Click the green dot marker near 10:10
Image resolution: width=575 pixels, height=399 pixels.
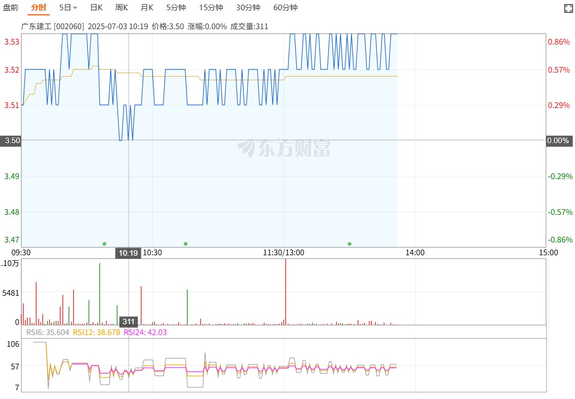(x=105, y=244)
